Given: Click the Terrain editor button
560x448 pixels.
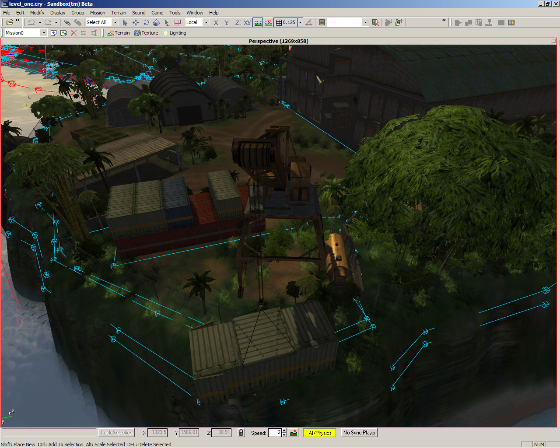Looking at the screenshot, I should (x=118, y=33).
